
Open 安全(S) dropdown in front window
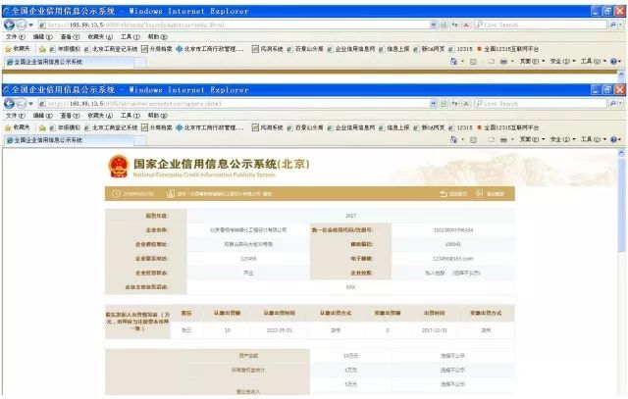point(562,139)
